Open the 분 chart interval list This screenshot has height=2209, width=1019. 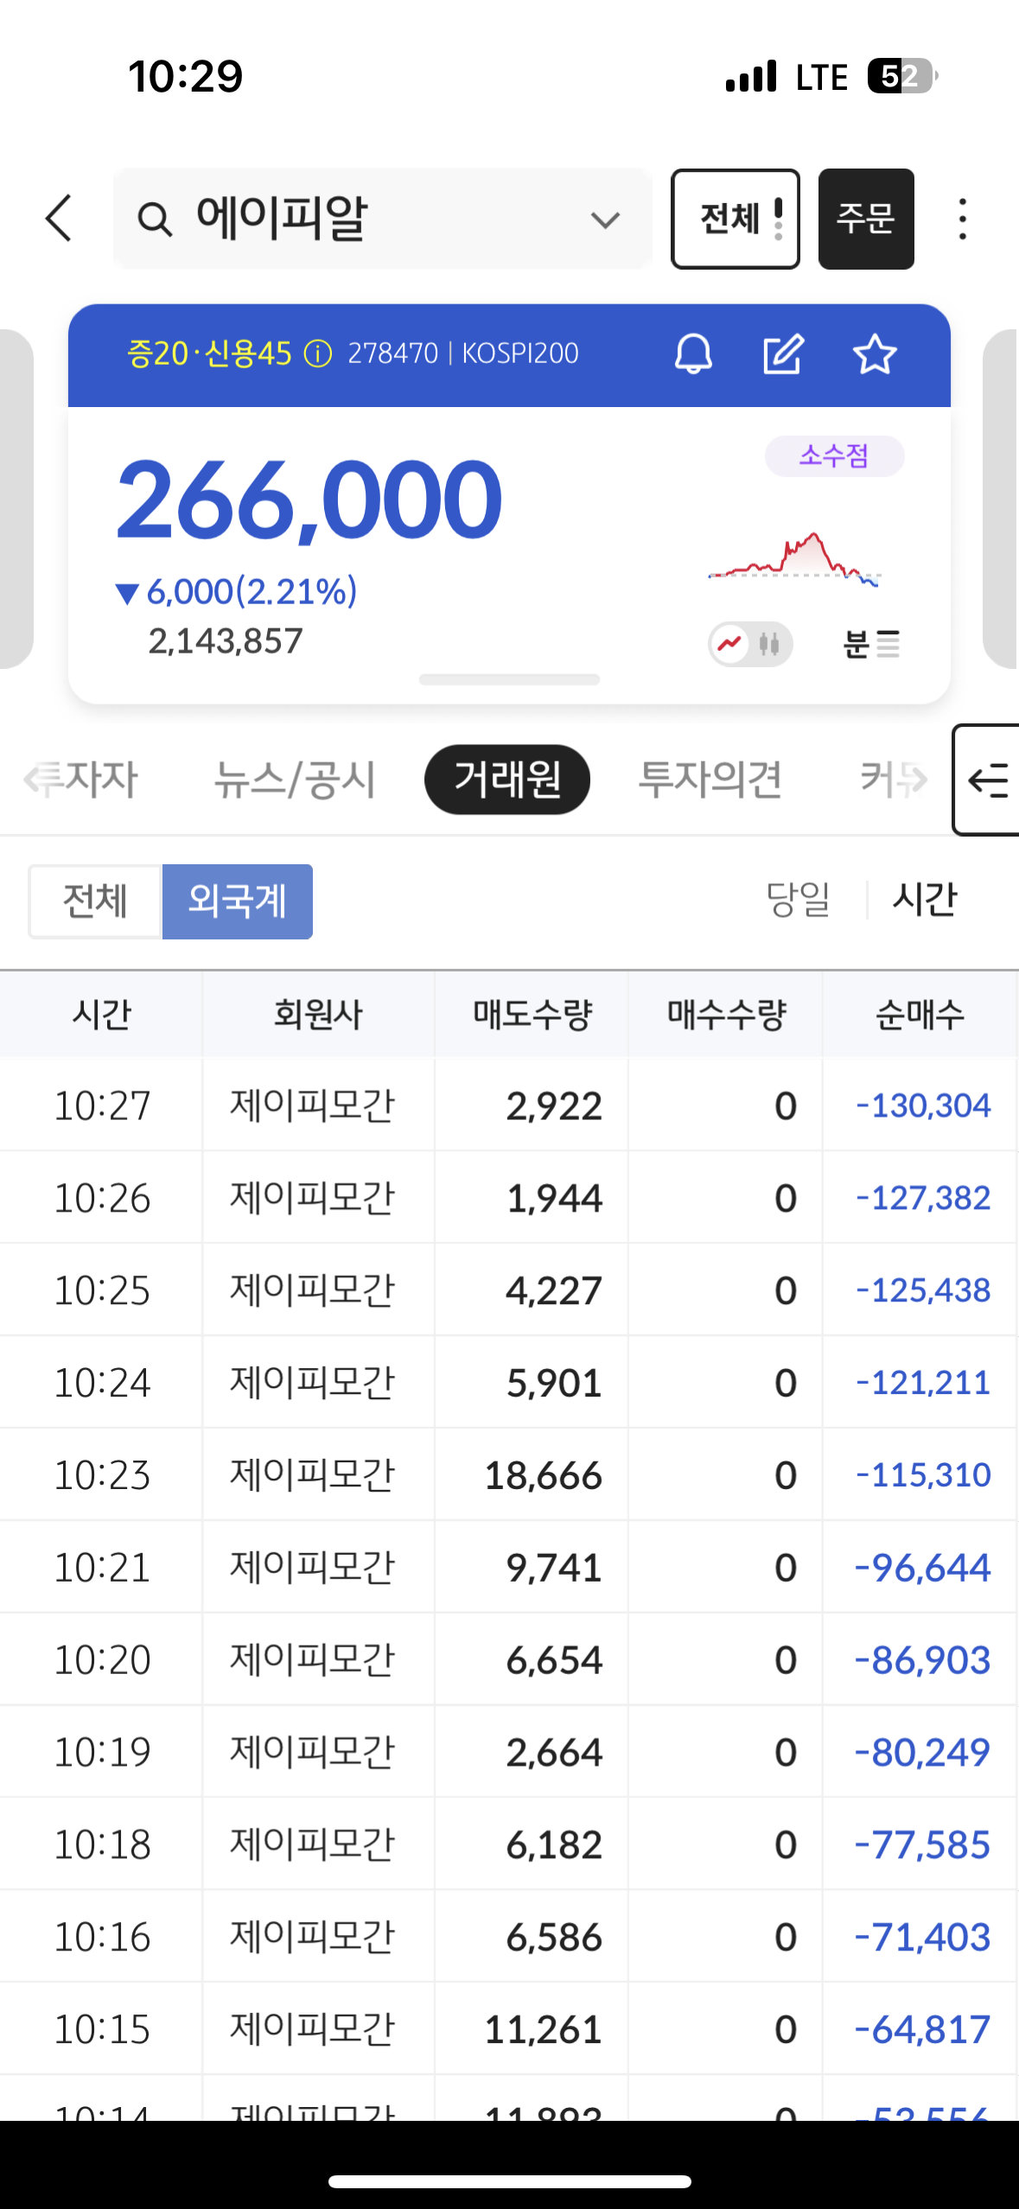[x=870, y=644]
